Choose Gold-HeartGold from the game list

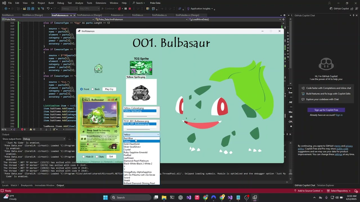tap(141, 144)
